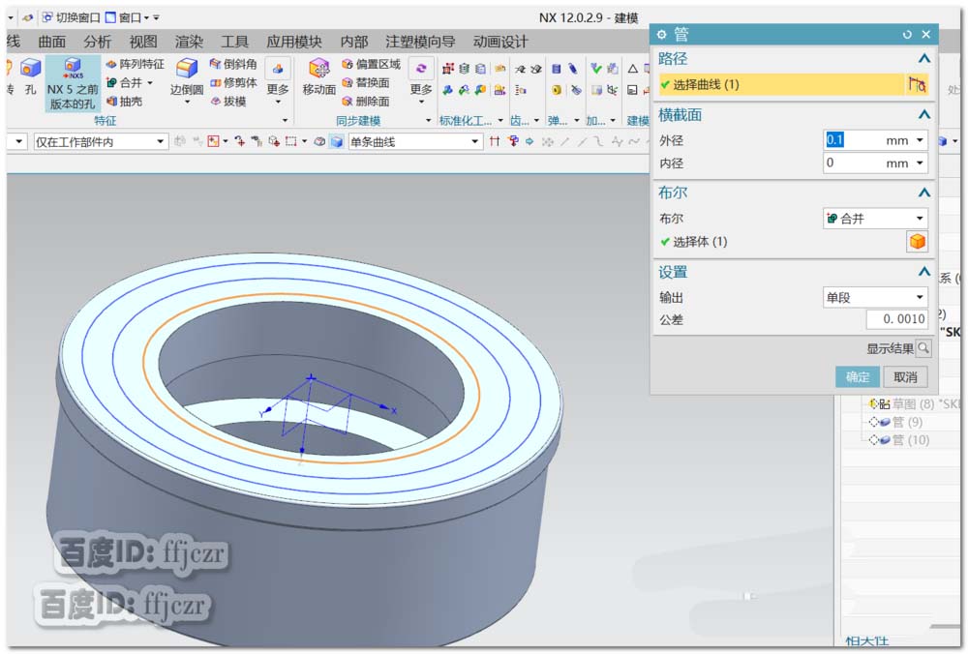Confirm the Tube dialog with 确定
The height and width of the screenshot is (654, 968).
(857, 377)
